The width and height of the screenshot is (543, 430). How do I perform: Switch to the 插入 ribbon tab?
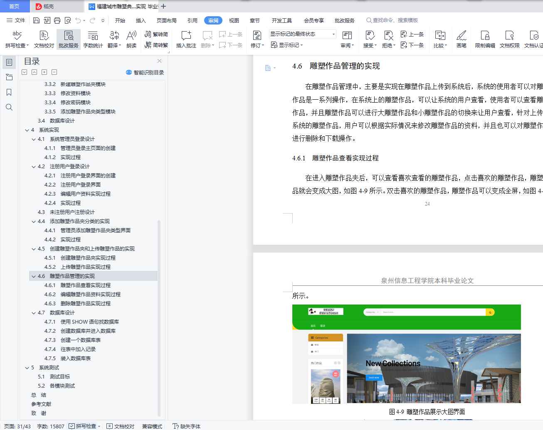[x=141, y=20]
